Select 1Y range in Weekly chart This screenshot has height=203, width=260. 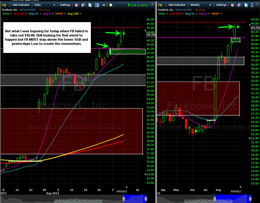(191, 201)
